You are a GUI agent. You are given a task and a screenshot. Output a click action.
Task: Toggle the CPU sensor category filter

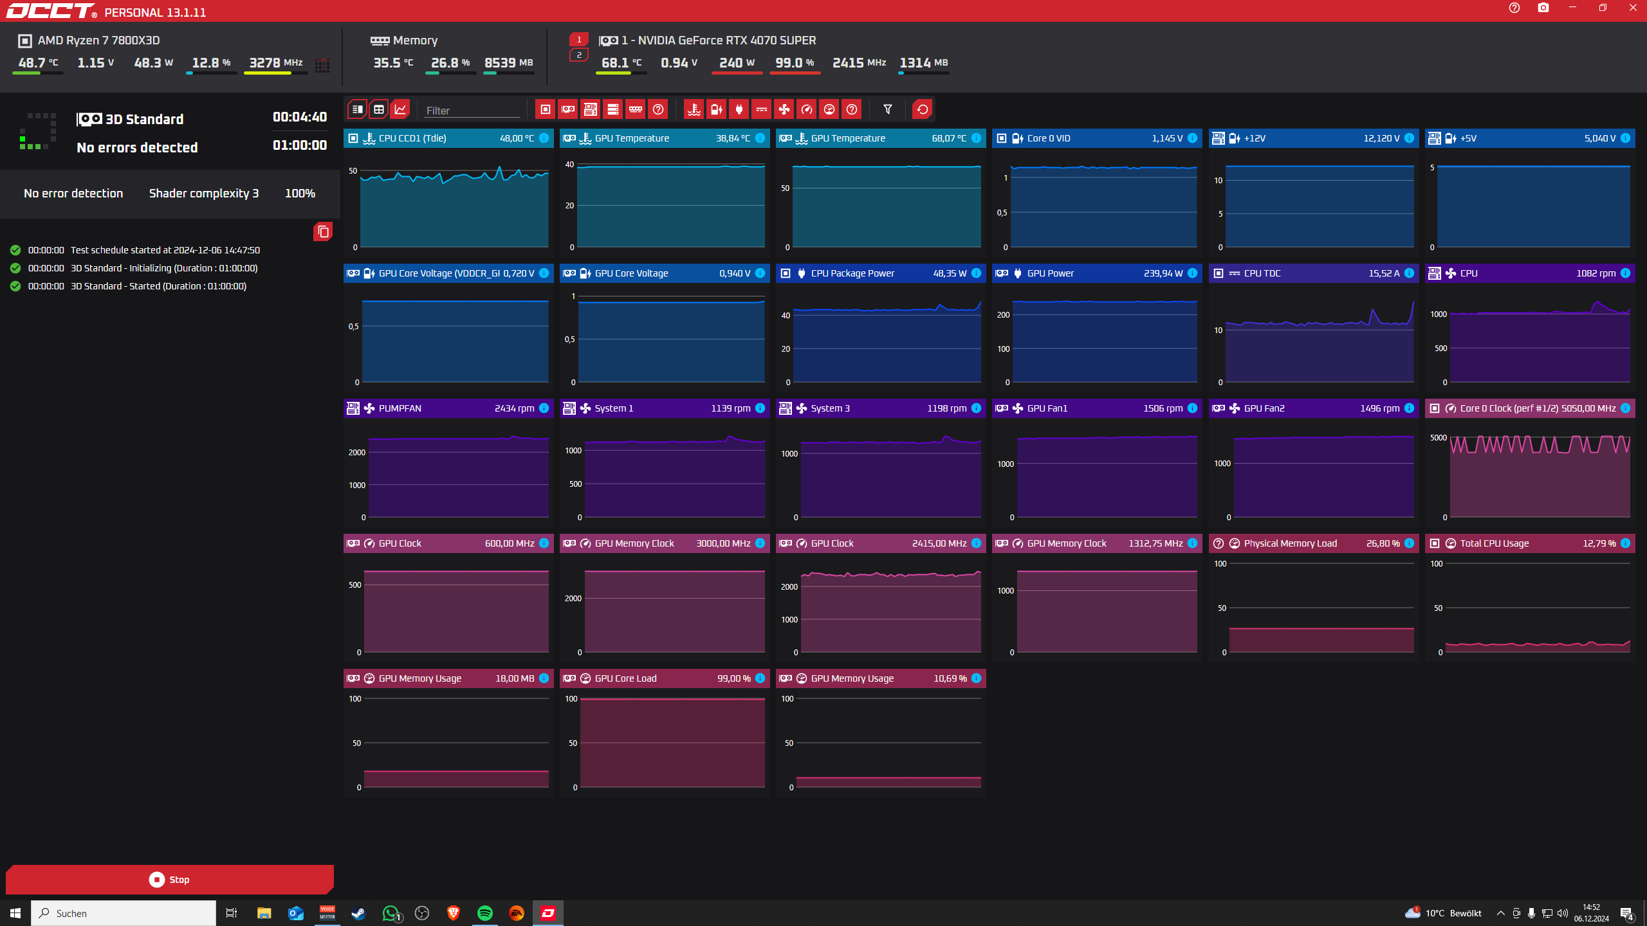(x=545, y=109)
